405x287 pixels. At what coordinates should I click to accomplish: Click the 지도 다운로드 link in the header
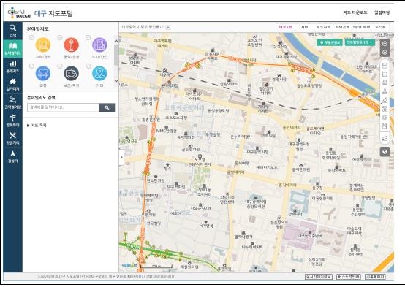click(x=355, y=12)
